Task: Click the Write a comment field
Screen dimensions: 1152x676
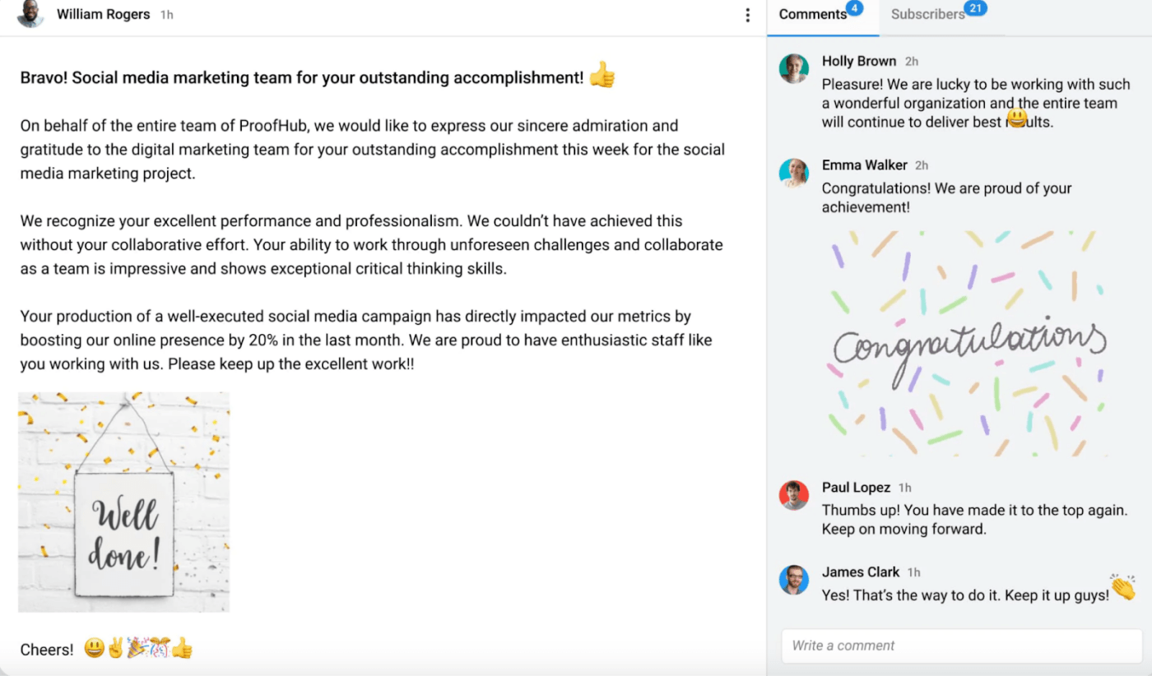Action: (x=961, y=646)
